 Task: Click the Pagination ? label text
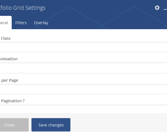point(13,101)
